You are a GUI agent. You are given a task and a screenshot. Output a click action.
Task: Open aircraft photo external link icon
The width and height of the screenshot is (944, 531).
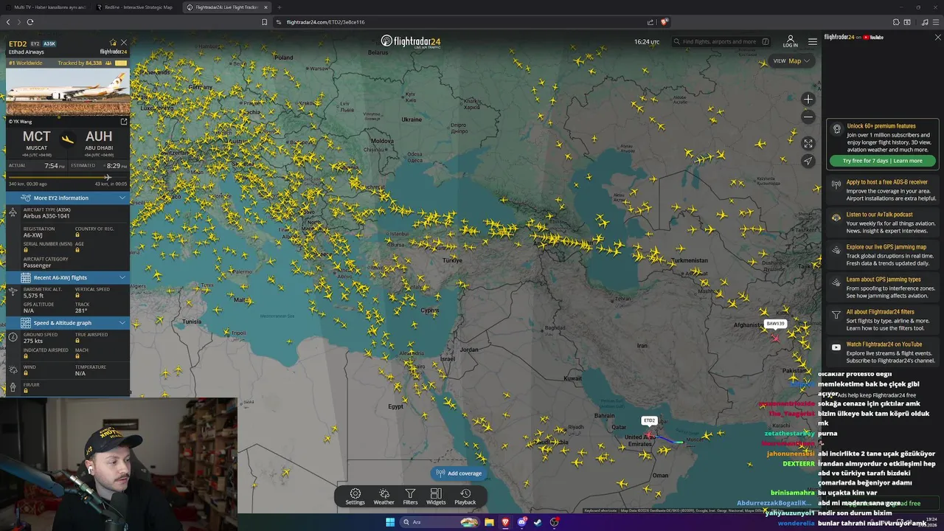(124, 122)
